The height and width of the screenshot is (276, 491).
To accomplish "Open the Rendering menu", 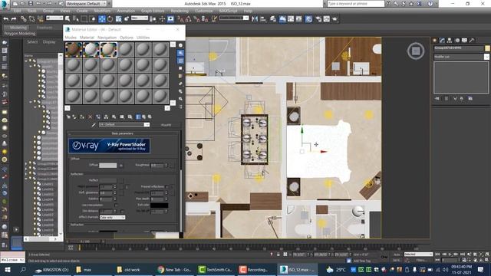I will click(180, 11).
